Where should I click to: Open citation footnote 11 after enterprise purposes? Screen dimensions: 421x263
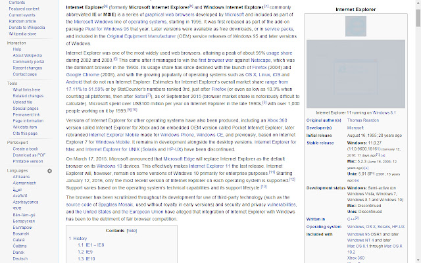272,172
